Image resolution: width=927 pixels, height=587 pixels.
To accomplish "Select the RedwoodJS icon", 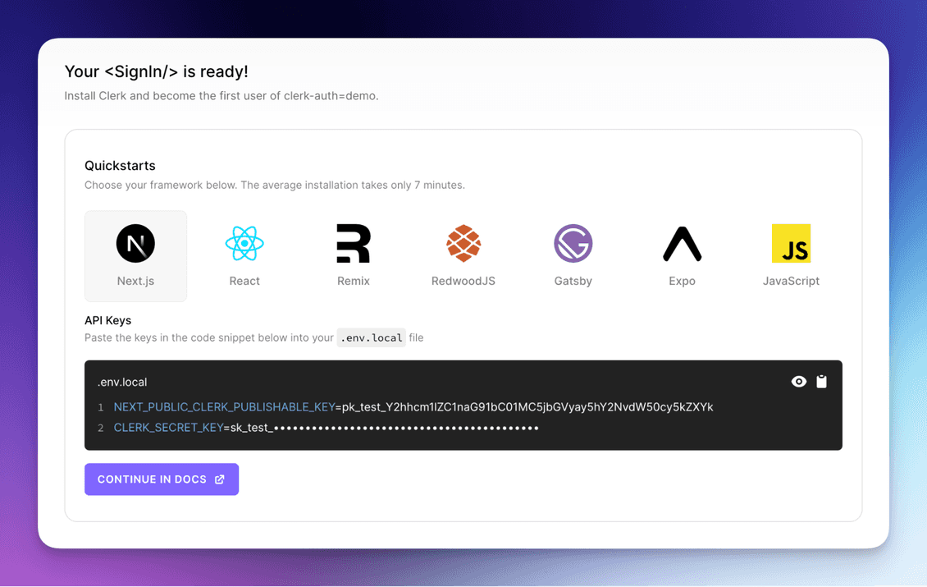I will coord(463,243).
